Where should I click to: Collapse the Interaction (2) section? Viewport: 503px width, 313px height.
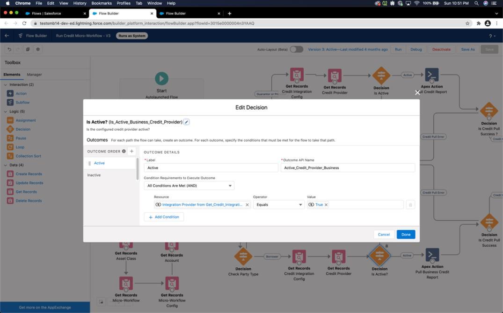coord(6,85)
